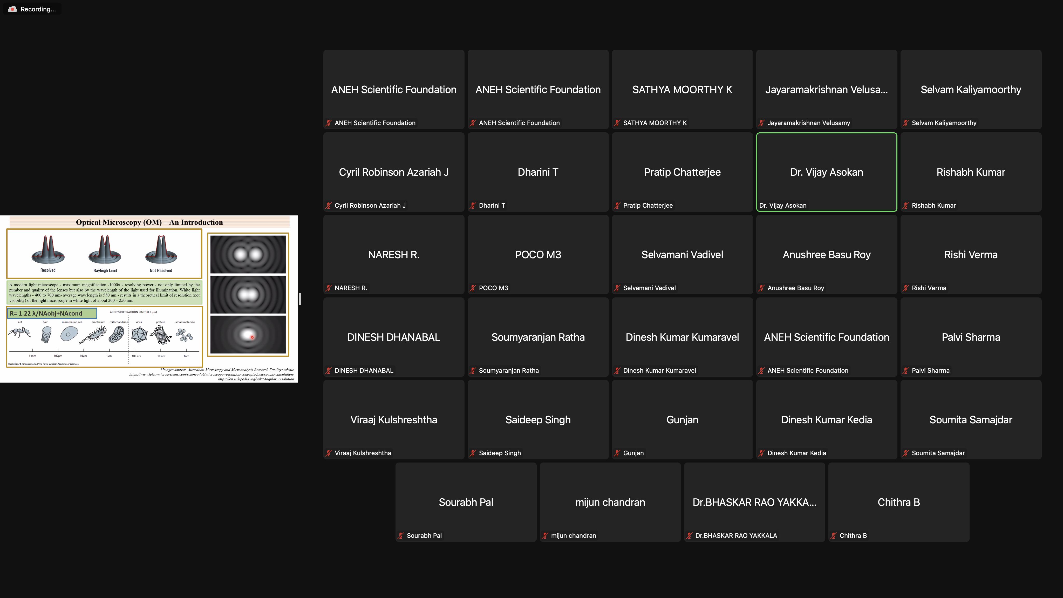The height and width of the screenshot is (598, 1063).
Task: Select the Soumyaranjan Ratha video tile
Action: pyautogui.click(x=538, y=337)
